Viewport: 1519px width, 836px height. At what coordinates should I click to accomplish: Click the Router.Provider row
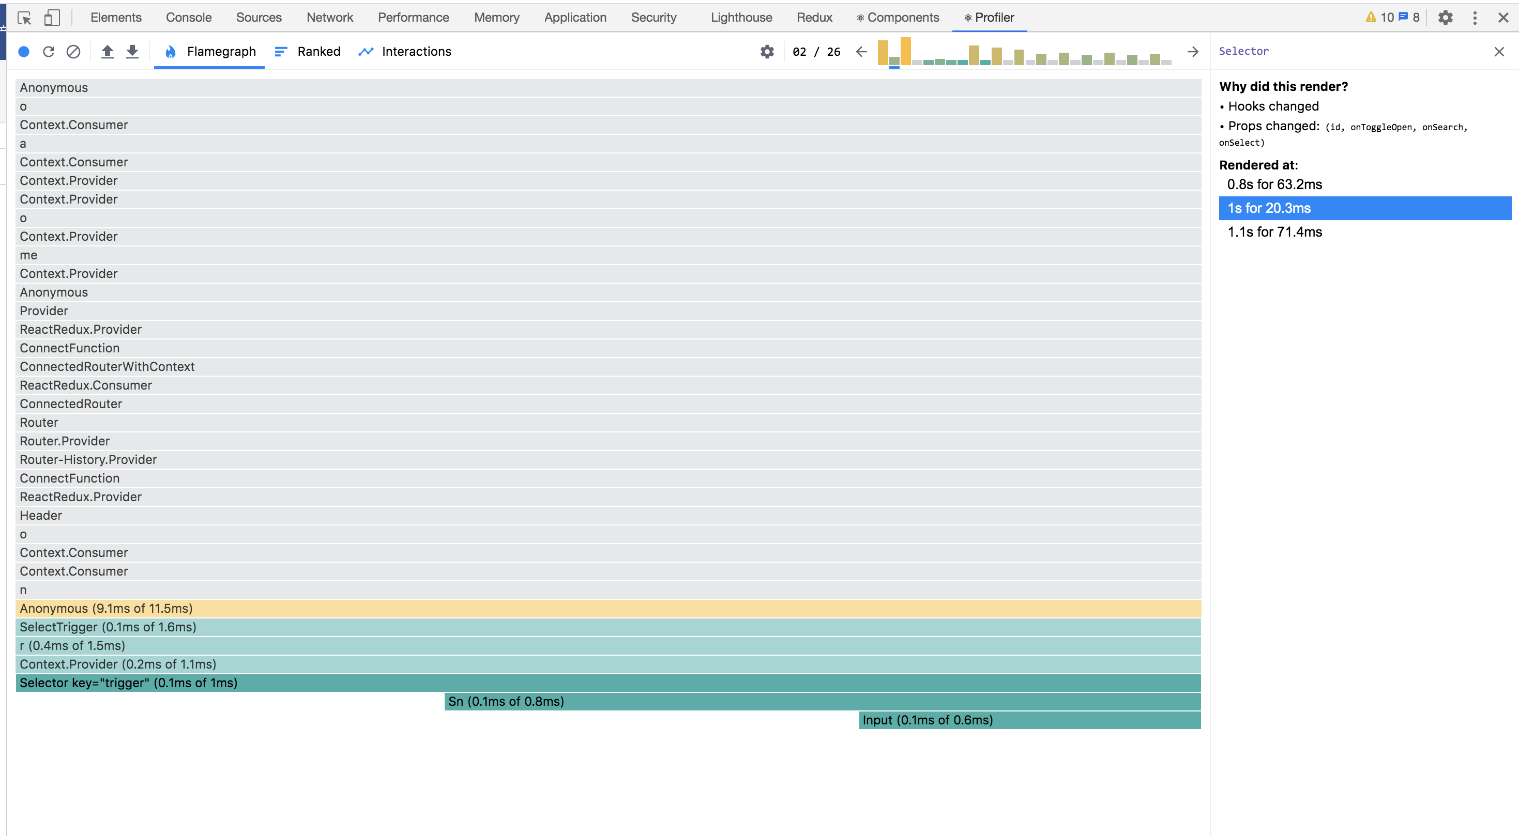[x=608, y=441]
